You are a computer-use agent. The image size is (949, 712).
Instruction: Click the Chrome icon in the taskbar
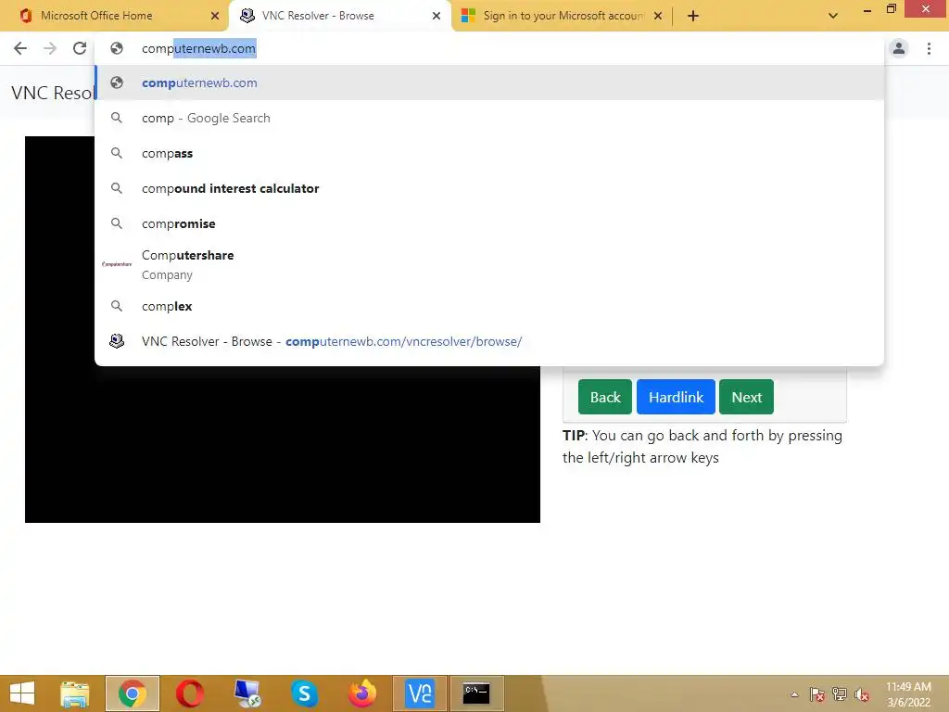[132, 693]
